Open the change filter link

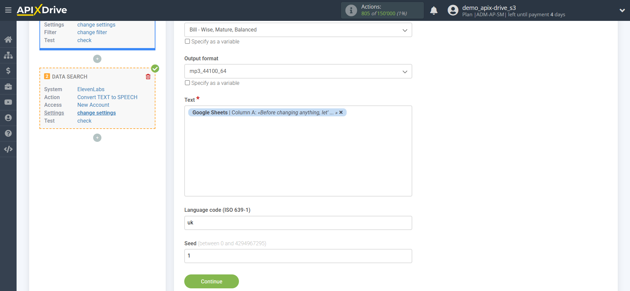pyautogui.click(x=92, y=32)
